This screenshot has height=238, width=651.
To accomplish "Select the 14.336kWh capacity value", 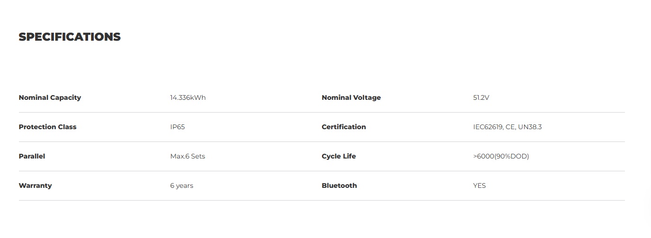I will pyautogui.click(x=187, y=97).
